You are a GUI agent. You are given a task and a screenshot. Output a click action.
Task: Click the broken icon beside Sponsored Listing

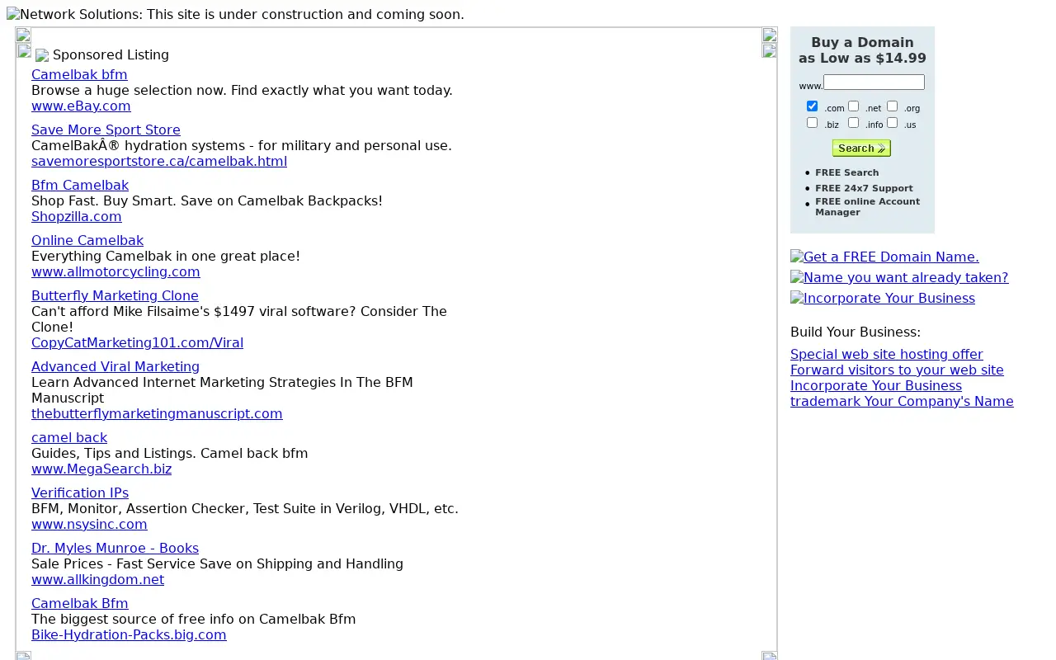click(x=42, y=56)
